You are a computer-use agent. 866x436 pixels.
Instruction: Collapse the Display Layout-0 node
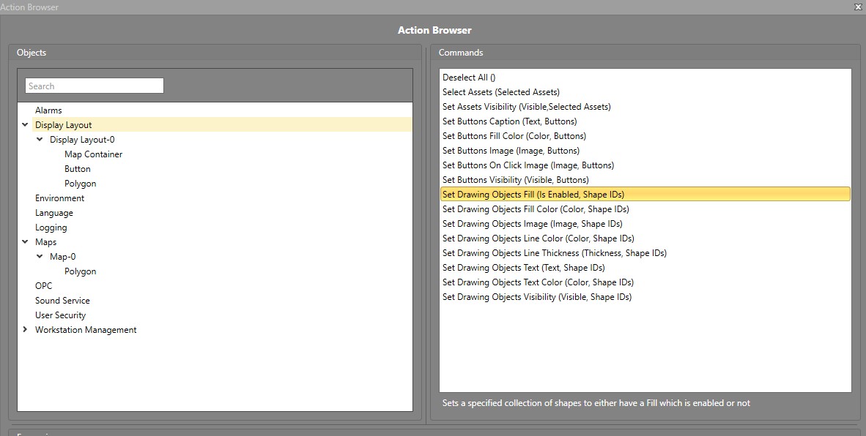coord(40,140)
